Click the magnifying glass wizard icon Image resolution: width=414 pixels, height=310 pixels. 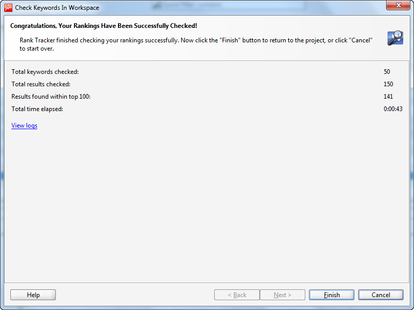(395, 38)
